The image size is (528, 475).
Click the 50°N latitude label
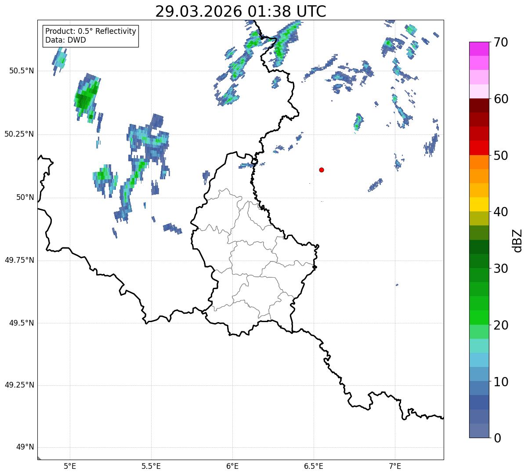pyautogui.click(x=25, y=197)
